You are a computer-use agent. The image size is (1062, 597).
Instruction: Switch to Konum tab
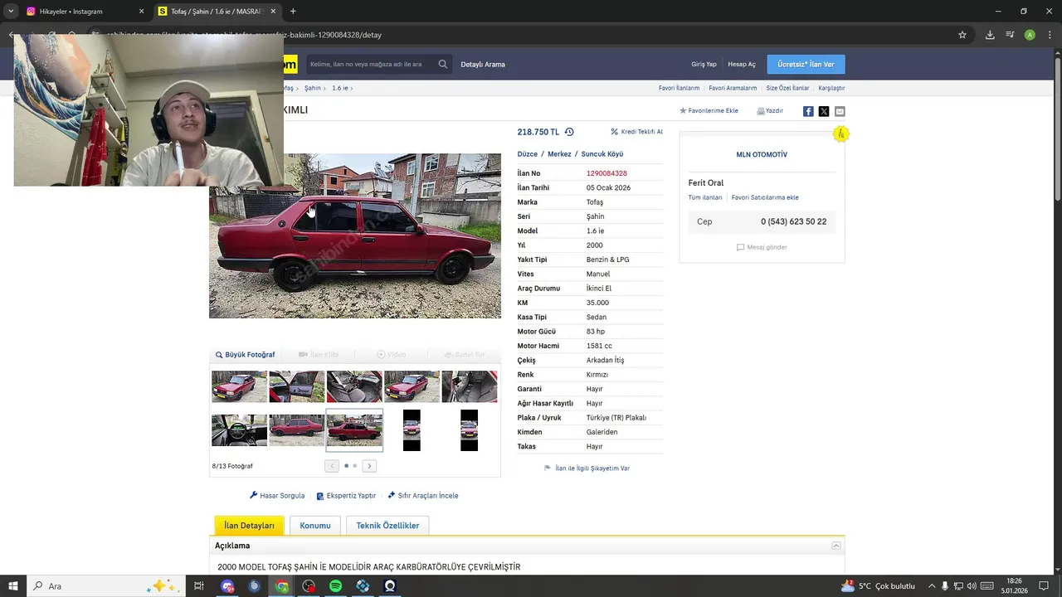coord(315,526)
